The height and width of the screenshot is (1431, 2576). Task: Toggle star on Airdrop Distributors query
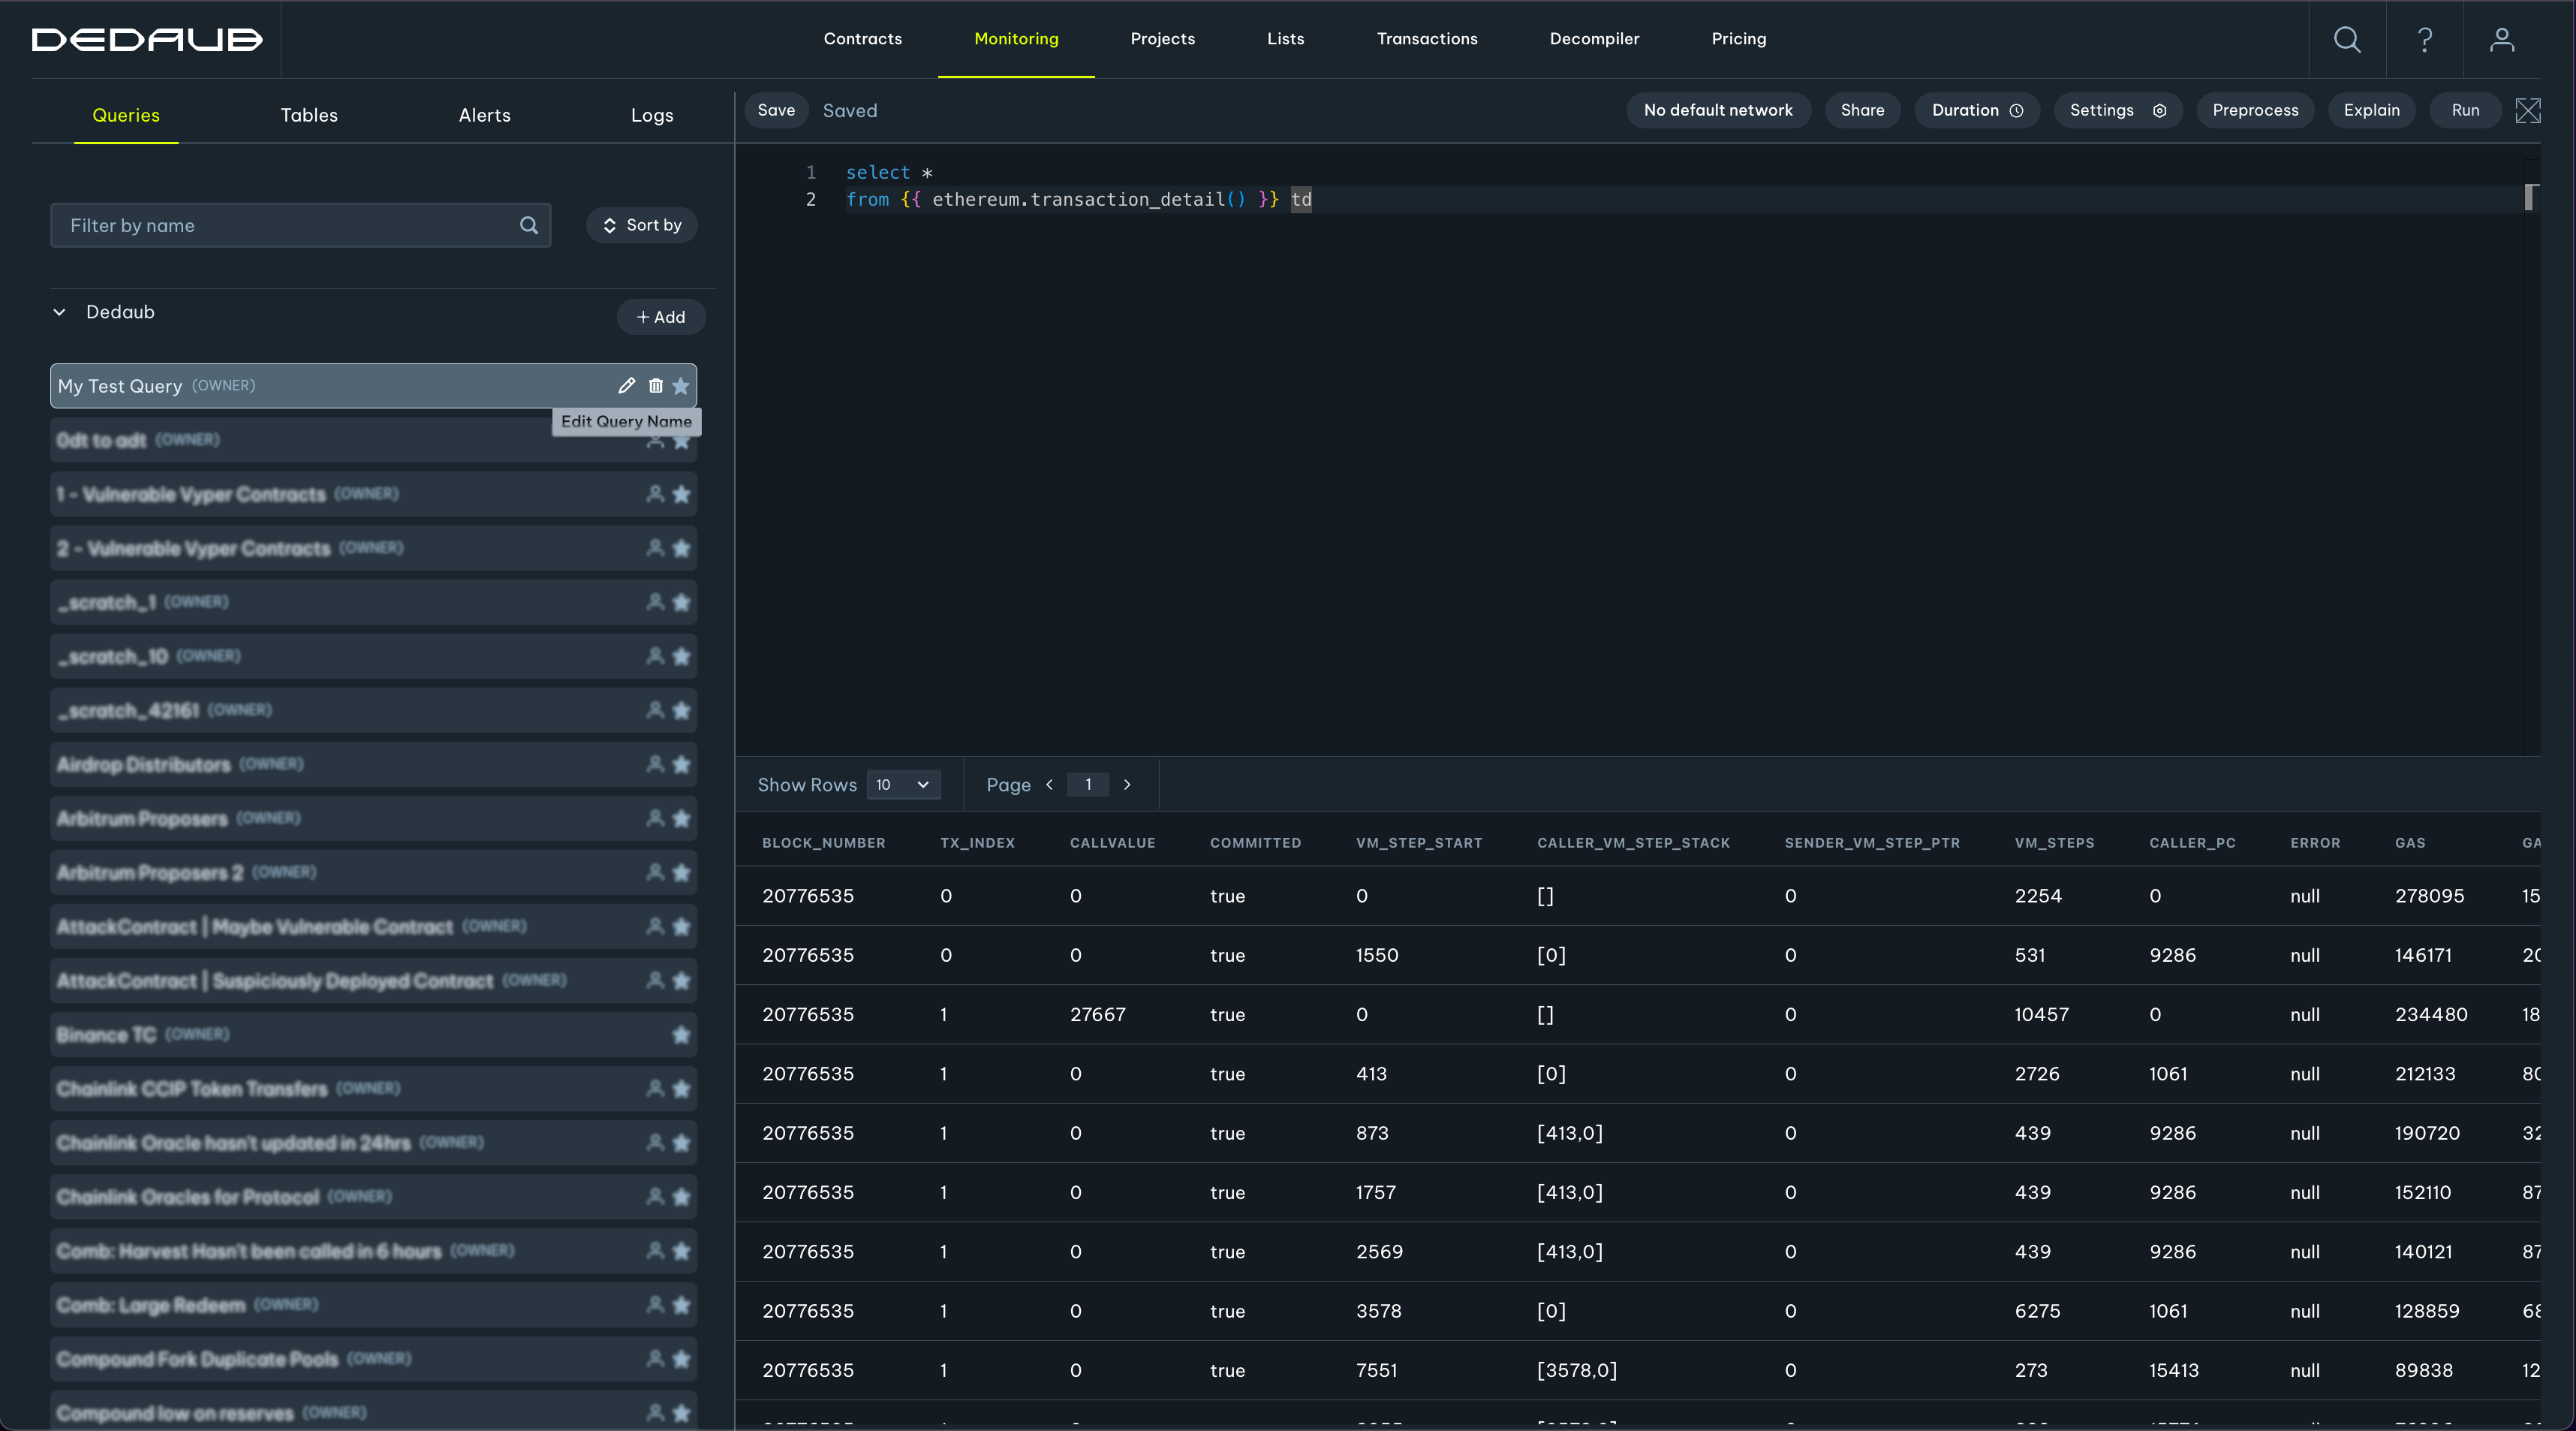(x=681, y=765)
